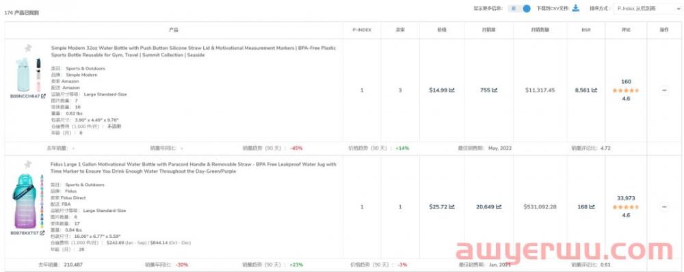Click the star rating under 160 reviews
The width and height of the screenshot is (684, 272).
pos(626,90)
